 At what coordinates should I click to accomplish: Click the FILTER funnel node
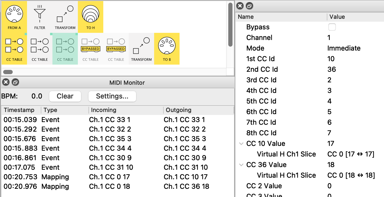40,16
